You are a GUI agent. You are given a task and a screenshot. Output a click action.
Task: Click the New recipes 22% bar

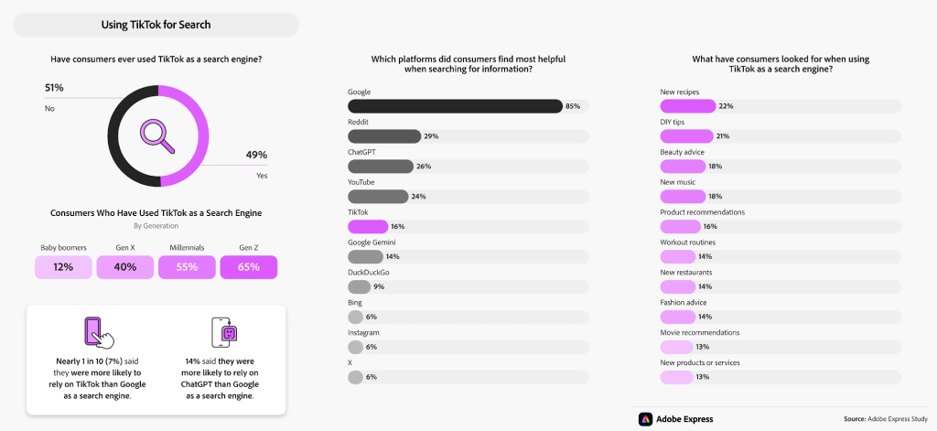pyautogui.click(x=688, y=106)
